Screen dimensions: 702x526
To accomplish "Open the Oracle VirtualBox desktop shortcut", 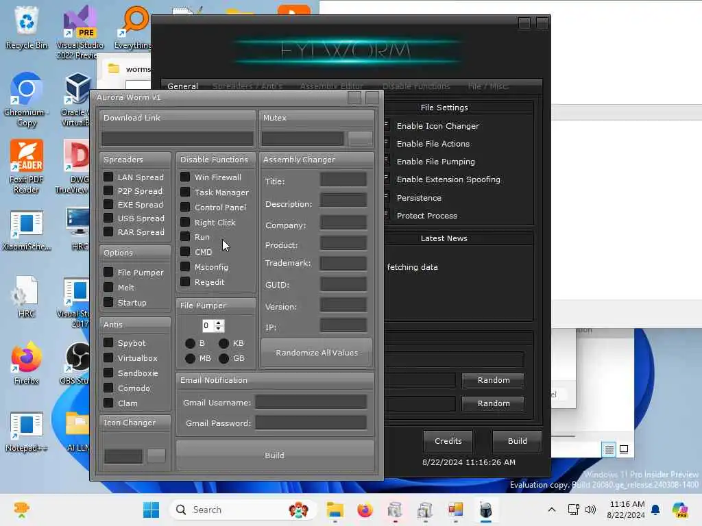I will [77, 99].
